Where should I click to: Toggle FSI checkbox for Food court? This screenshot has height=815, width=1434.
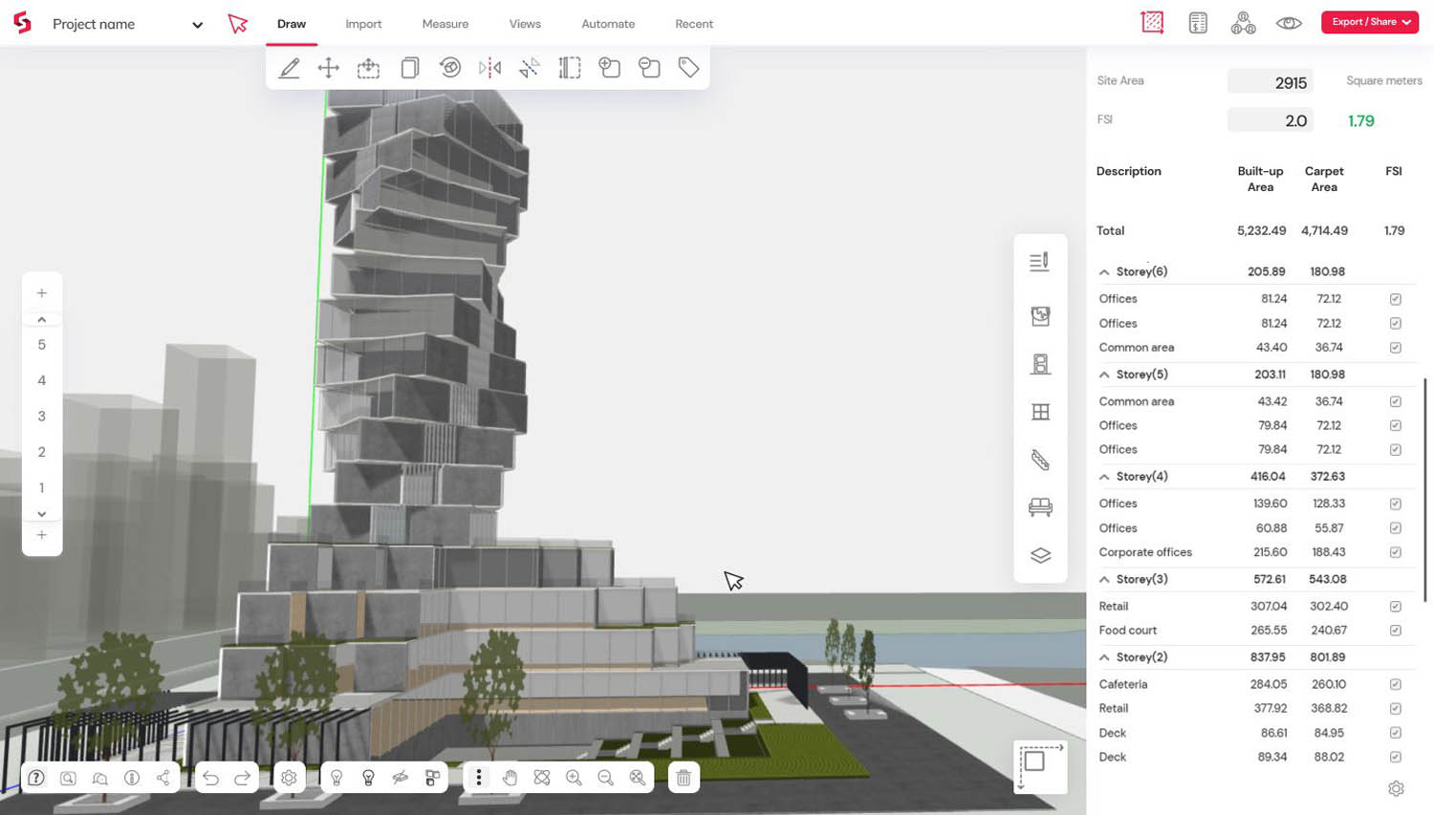1395,631
